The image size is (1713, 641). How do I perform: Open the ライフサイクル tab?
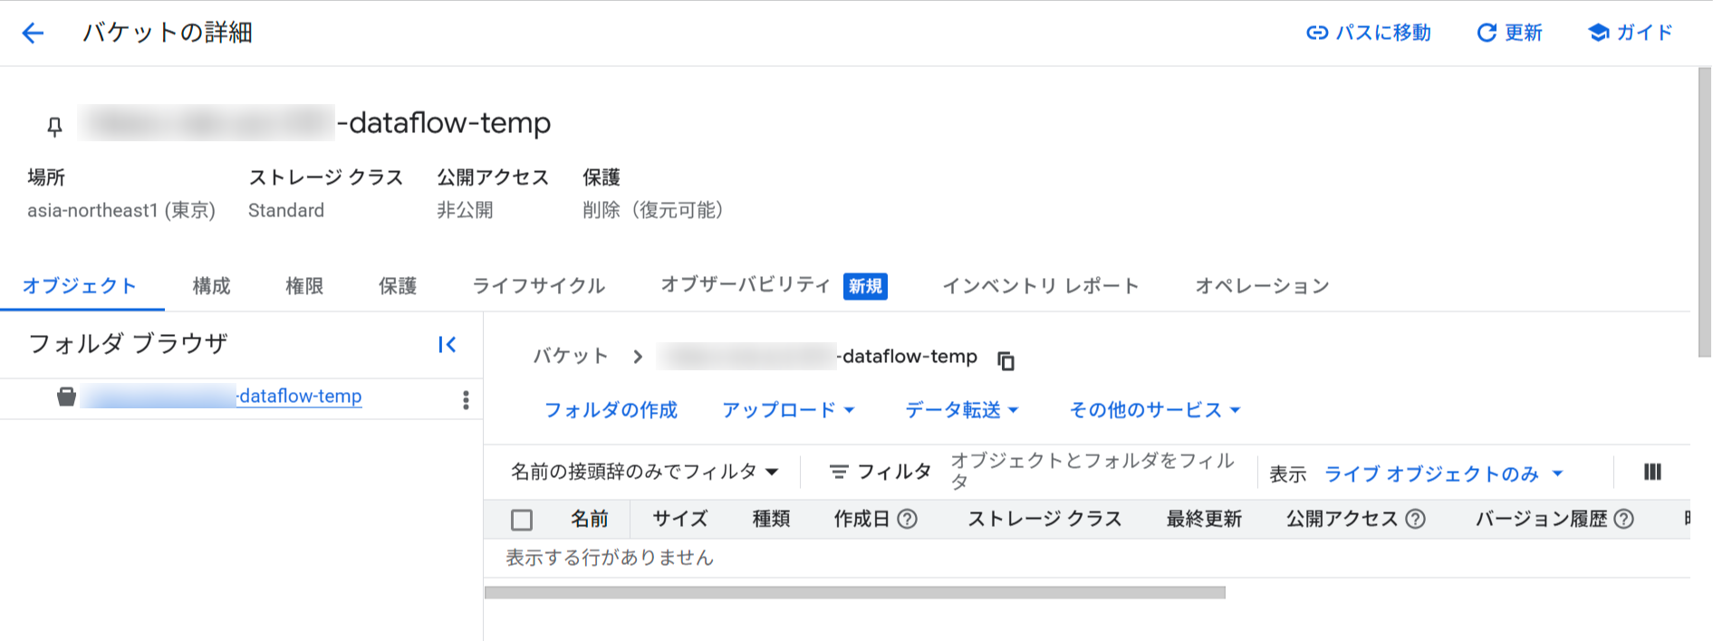point(538,286)
